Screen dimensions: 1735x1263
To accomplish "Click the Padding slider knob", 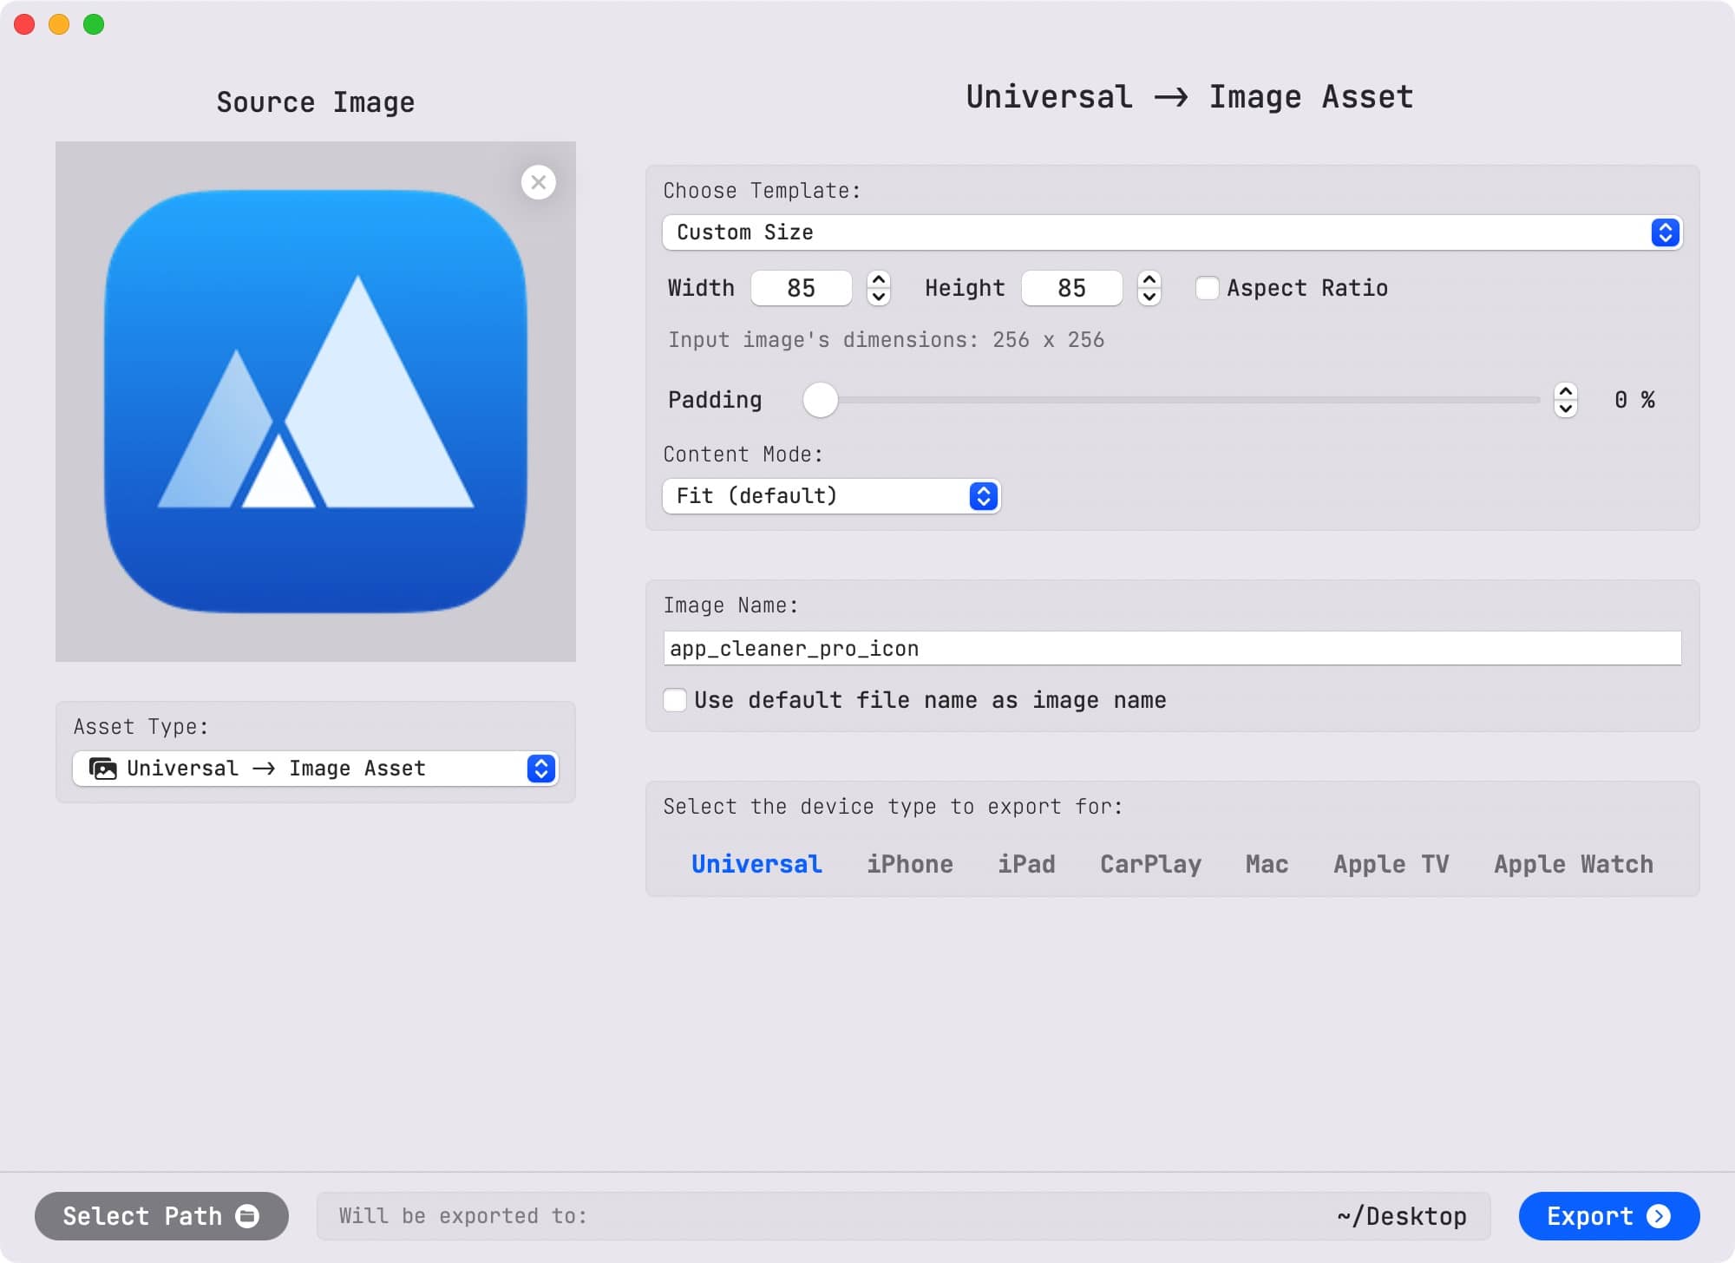I will coord(821,400).
